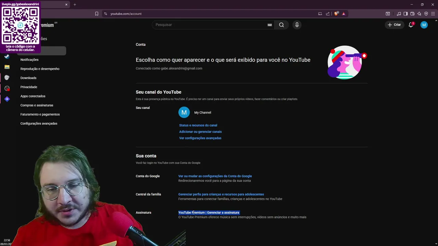
Task: Close the current browser tab
Action: [x=66, y=4]
